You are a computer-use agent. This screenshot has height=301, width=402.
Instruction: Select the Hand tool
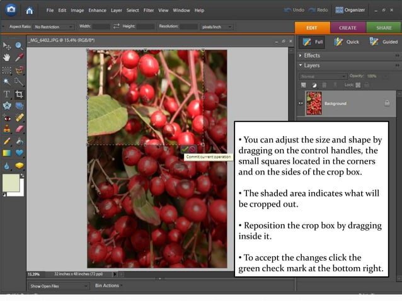pos(7,58)
